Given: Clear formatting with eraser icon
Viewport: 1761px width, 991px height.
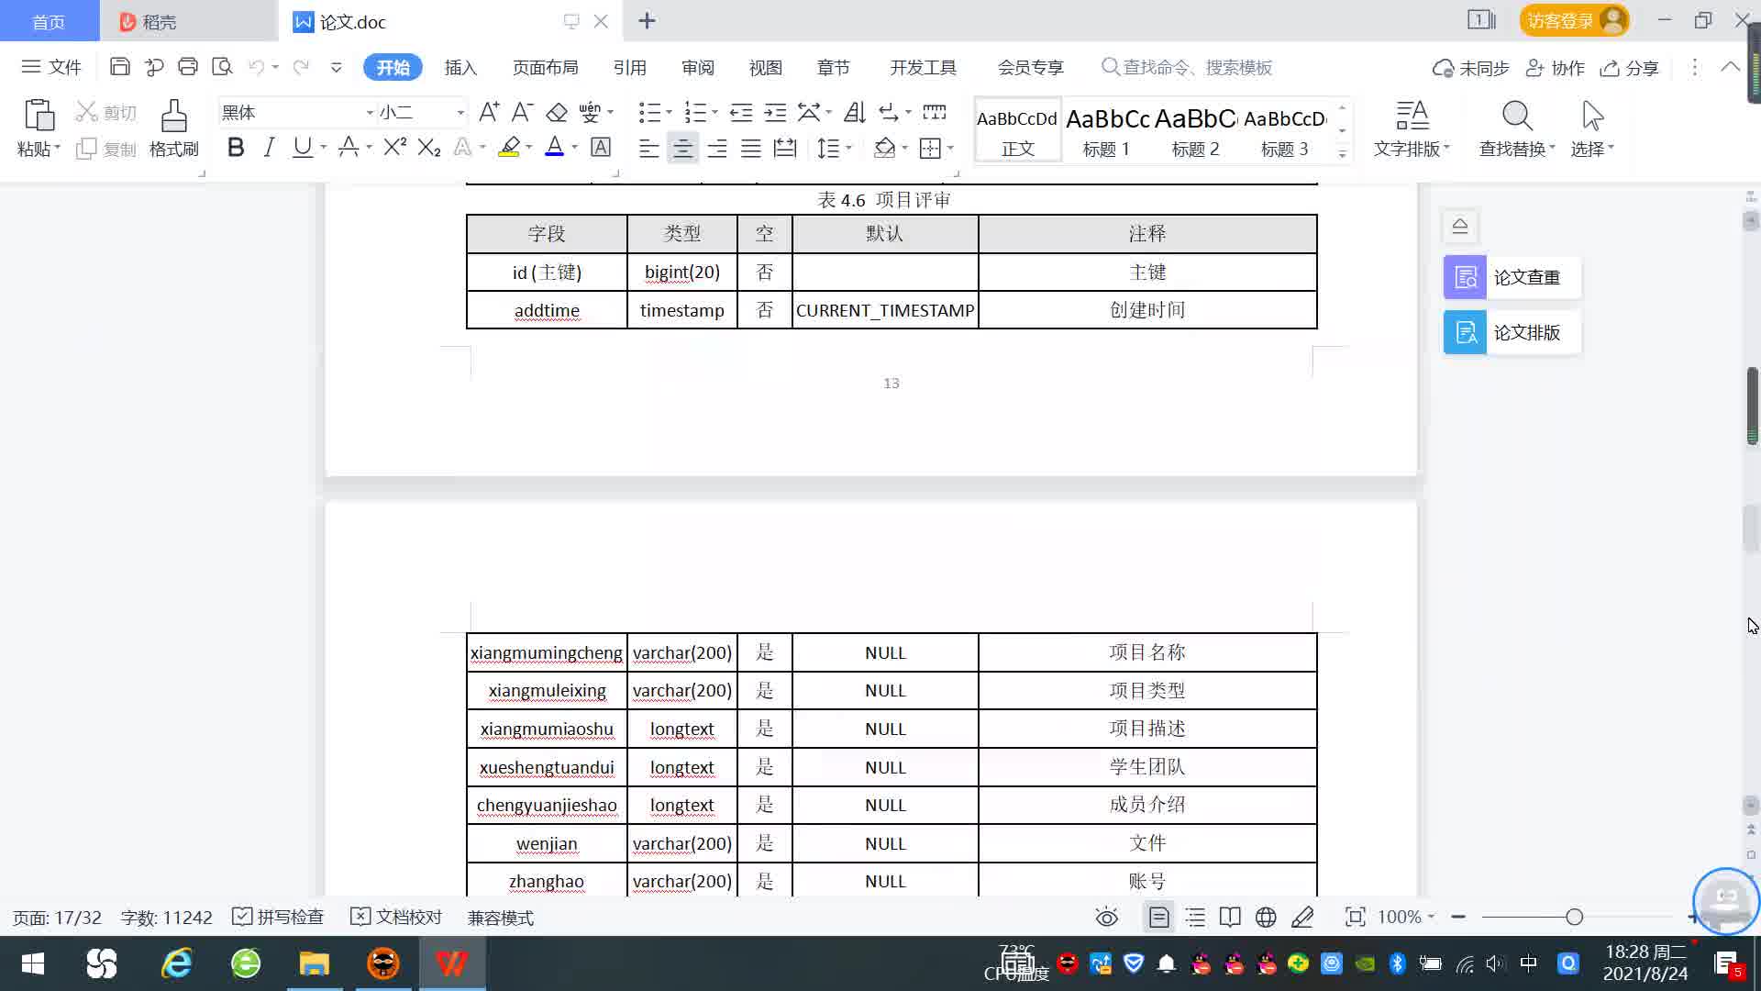Looking at the screenshot, I should [x=557, y=113].
